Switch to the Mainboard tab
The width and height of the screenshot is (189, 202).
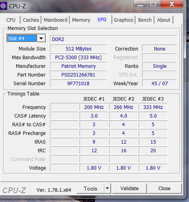tap(56, 20)
